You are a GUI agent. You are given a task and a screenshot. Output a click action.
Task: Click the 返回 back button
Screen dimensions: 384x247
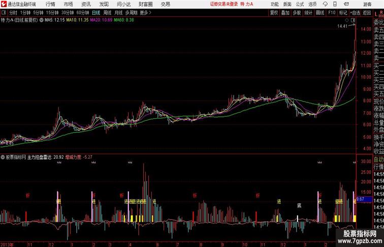[367, 13]
